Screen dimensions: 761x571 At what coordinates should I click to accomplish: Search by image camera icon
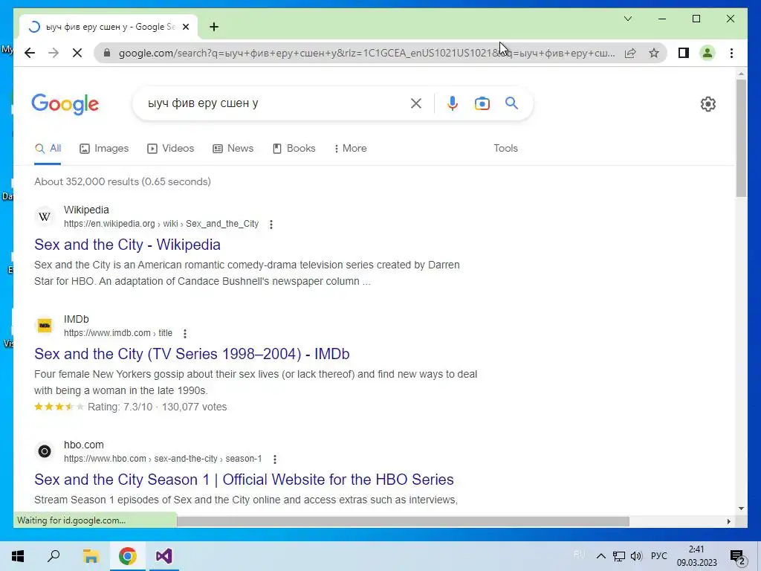(x=482, y=103)
